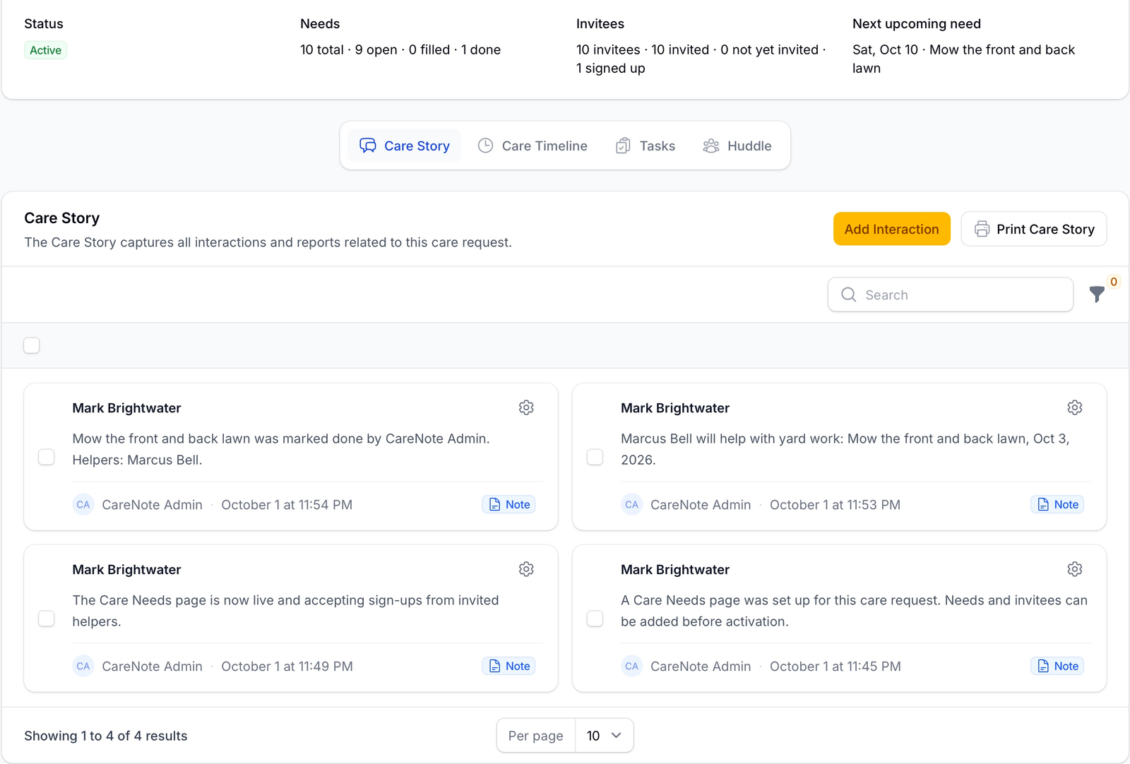Click 'October 1 at 11:45 PM' timestamp
This screenshot has height=764, width=1130.
click(x=835, y=667)
